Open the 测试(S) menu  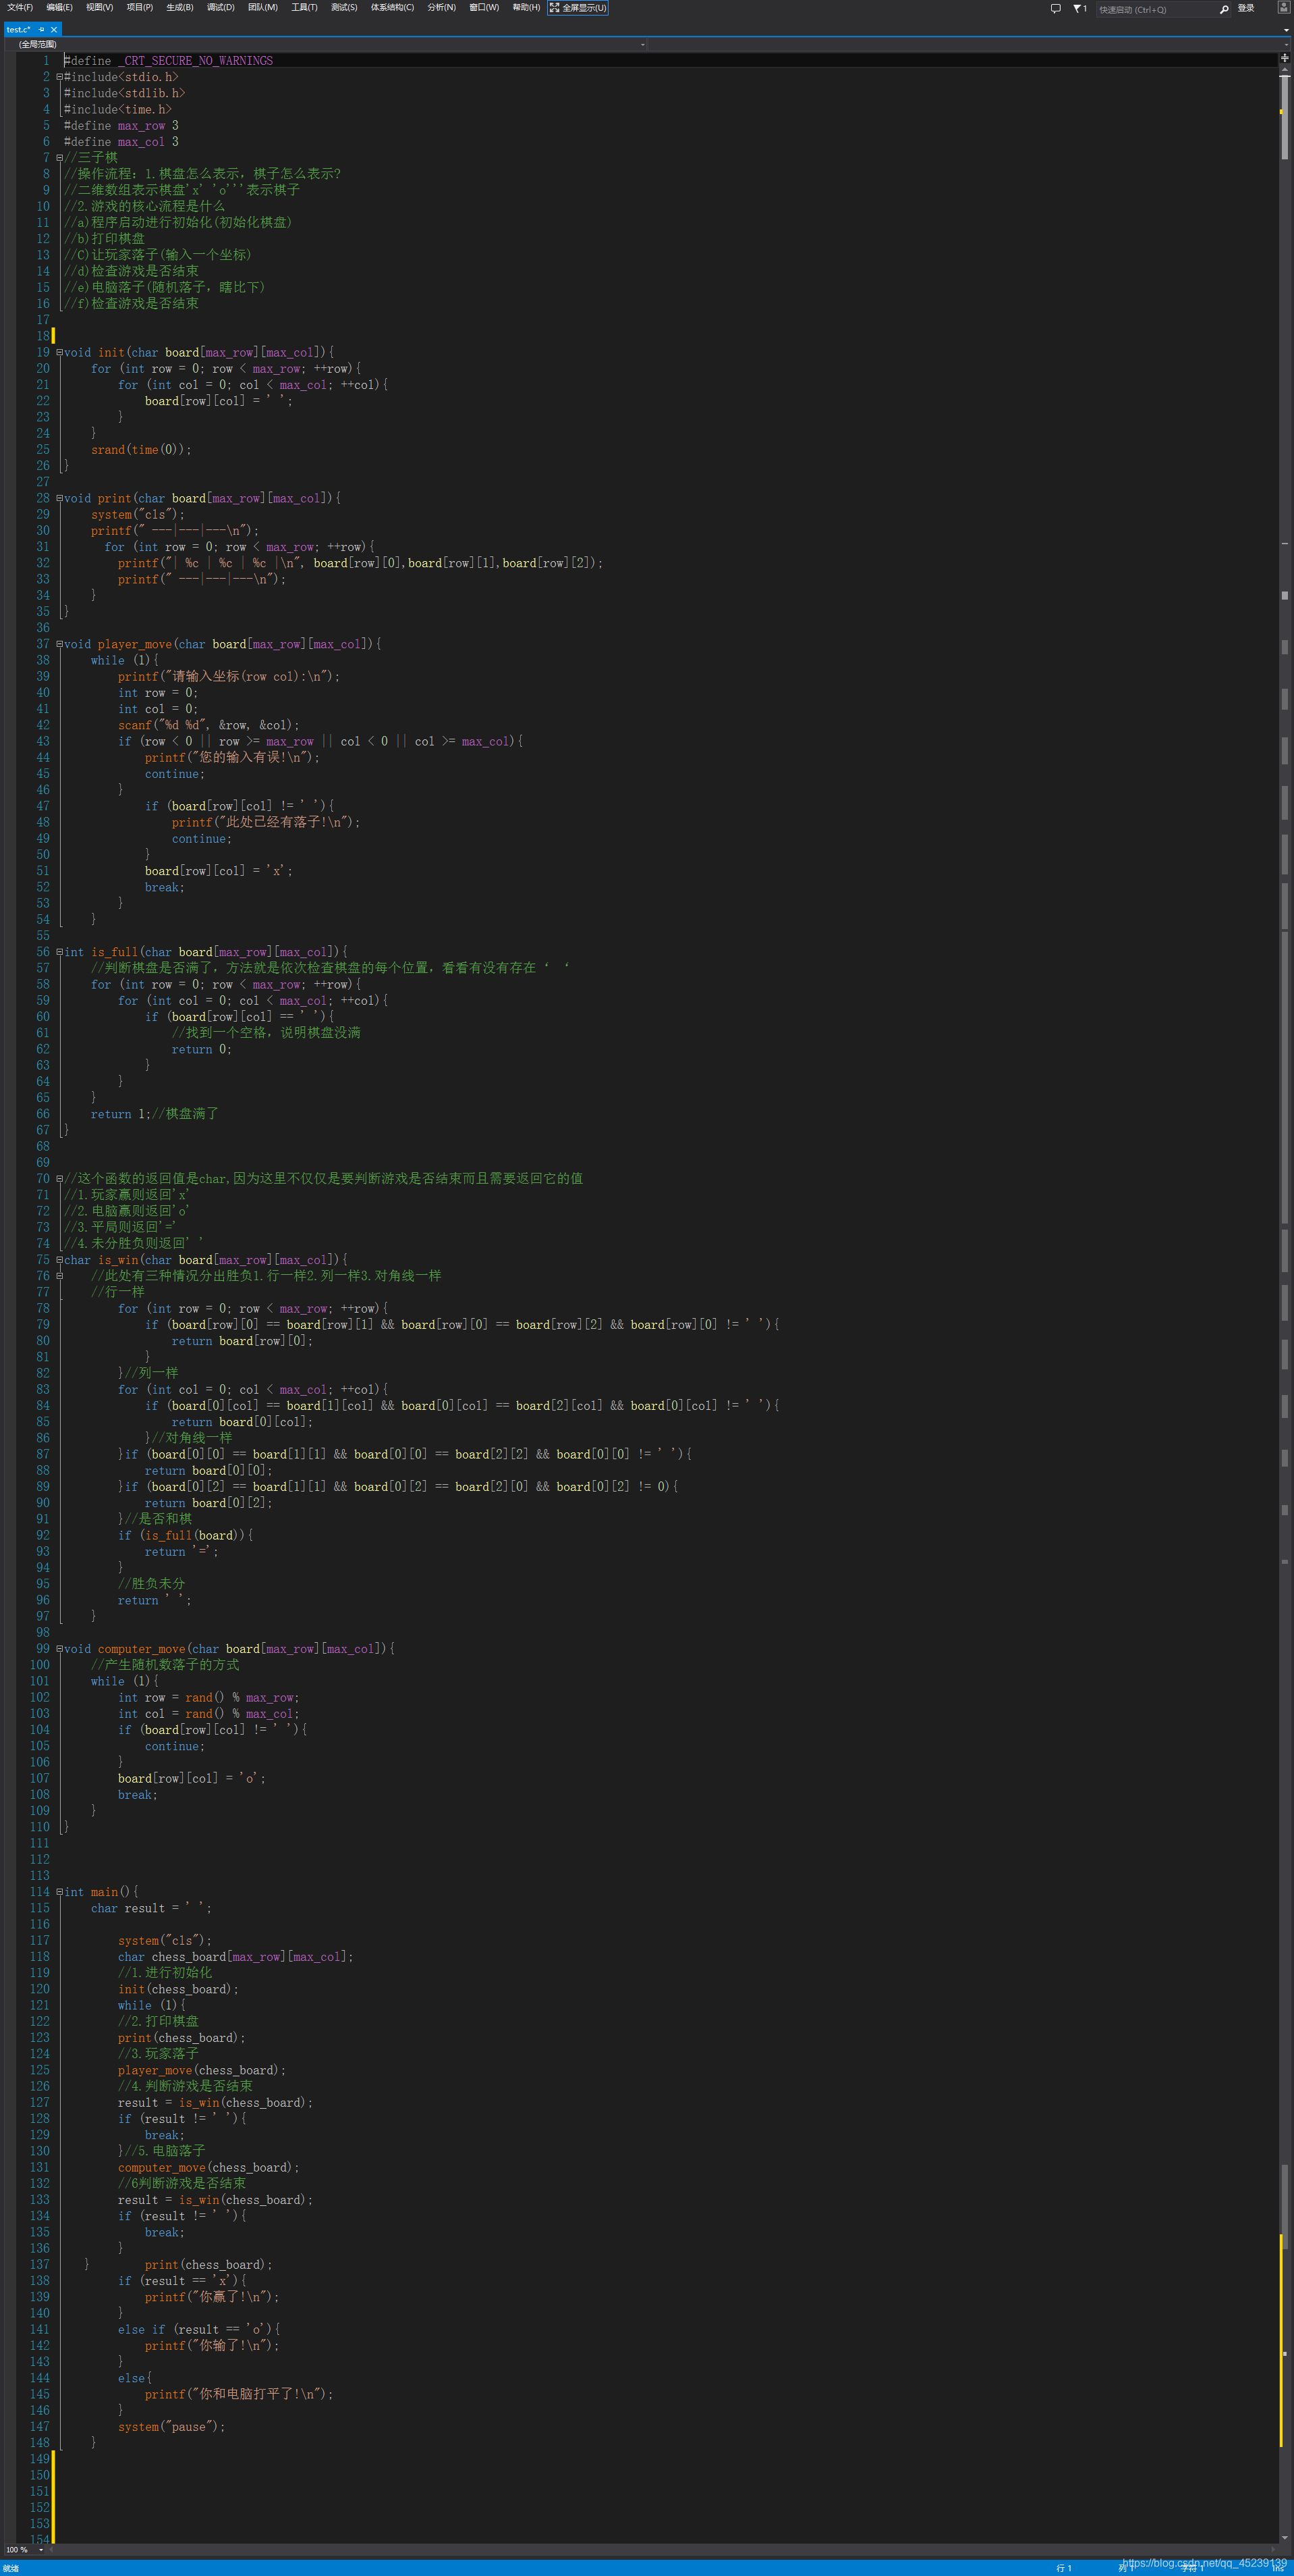coord(345,8)
